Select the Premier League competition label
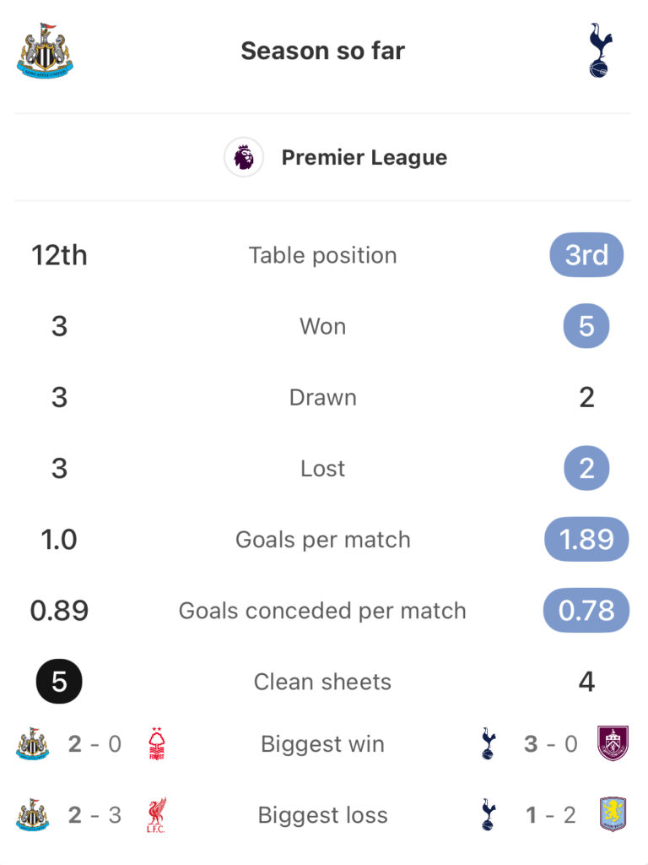648x865 pixels. click(x=364, y=158)
